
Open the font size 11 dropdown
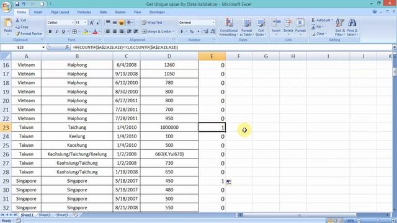click(x=86, y=22)
